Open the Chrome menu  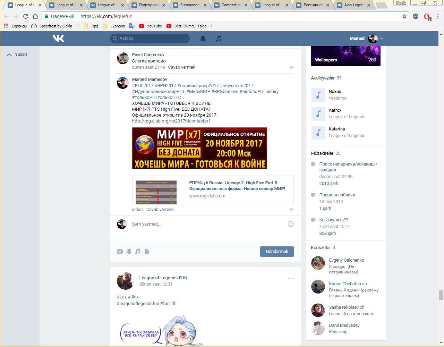point(438,16)
